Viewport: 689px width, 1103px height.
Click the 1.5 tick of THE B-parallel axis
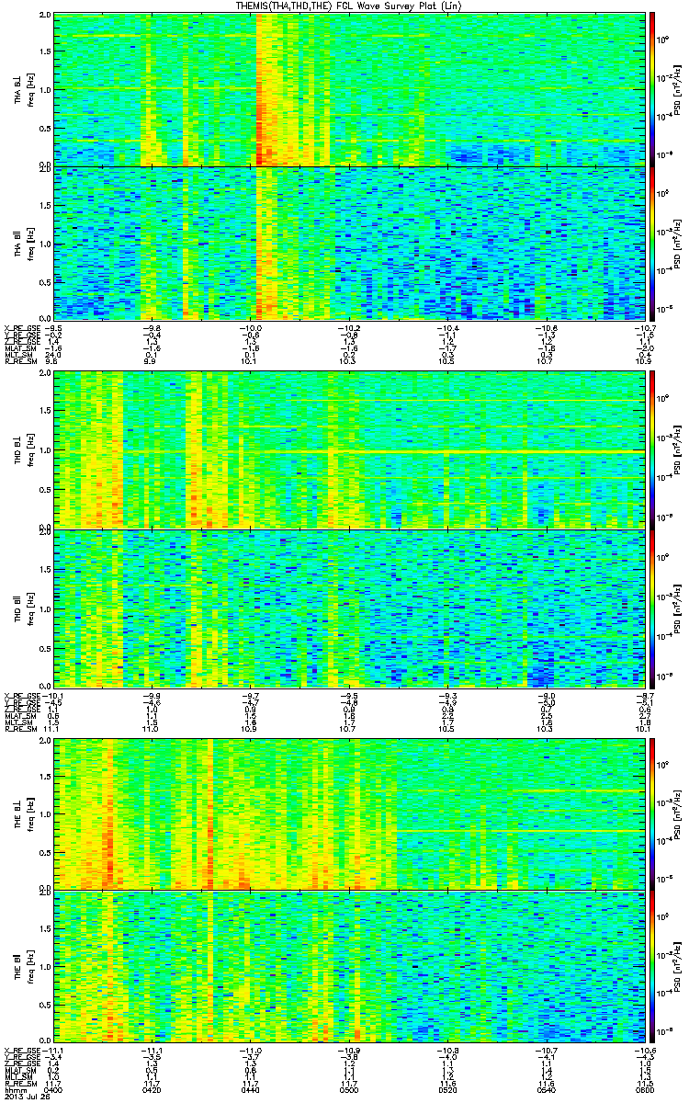[44, 928]
